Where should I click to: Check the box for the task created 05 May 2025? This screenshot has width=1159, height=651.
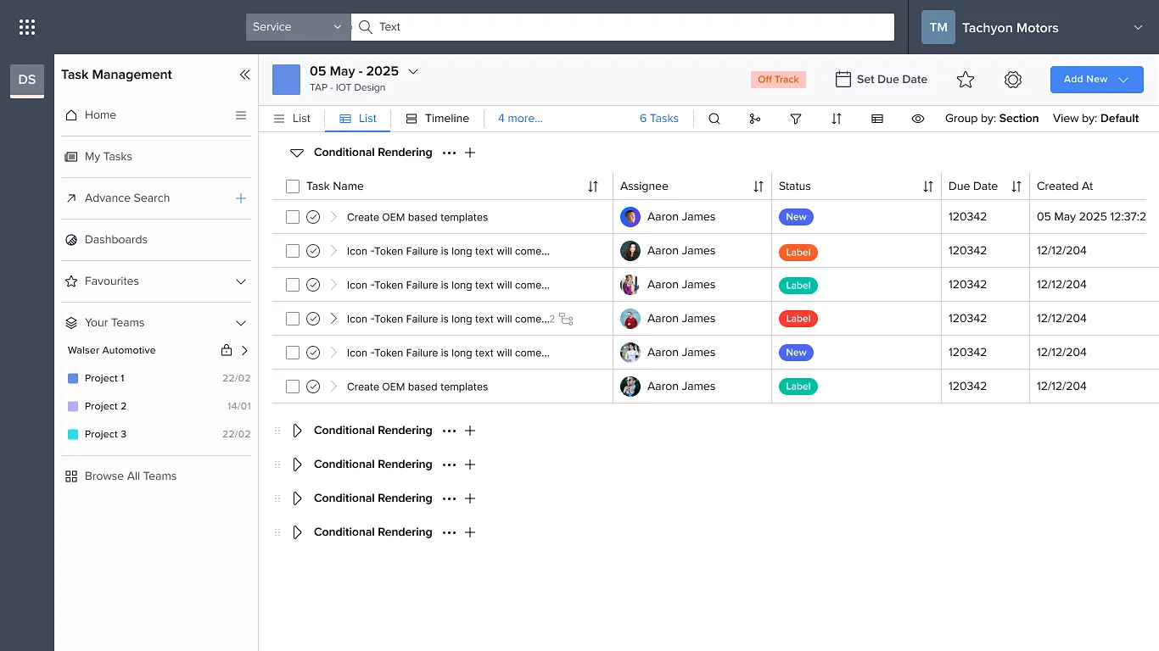coord(293,217)
